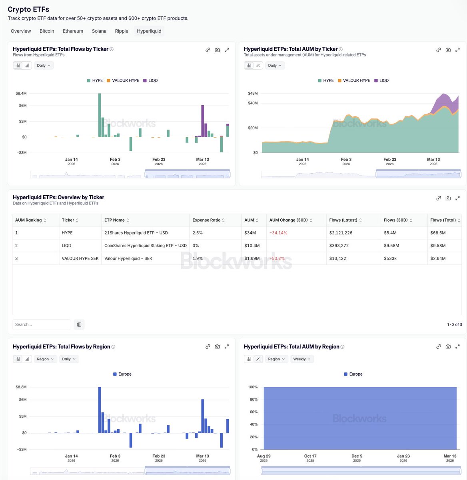Image resolution: width=467 pixels, height=480 pixels.
Task: Open column visibility icon beside the search box
Action: point(79,324)
